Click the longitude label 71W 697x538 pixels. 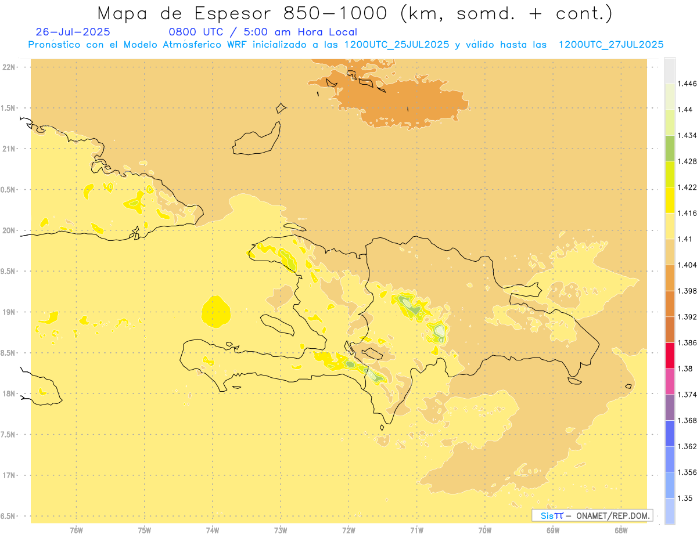pos(416,530)
